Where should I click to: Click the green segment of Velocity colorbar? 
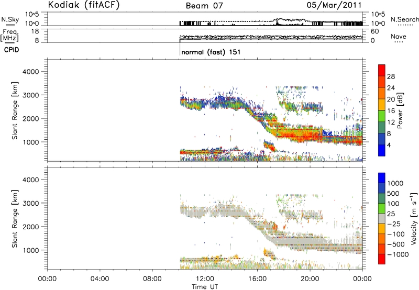pyautogui.click(x=381, y=208)
